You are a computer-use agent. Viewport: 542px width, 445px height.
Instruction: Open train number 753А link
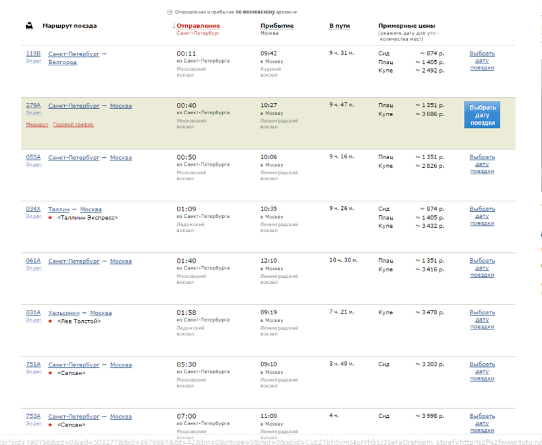tap(33, 417)
